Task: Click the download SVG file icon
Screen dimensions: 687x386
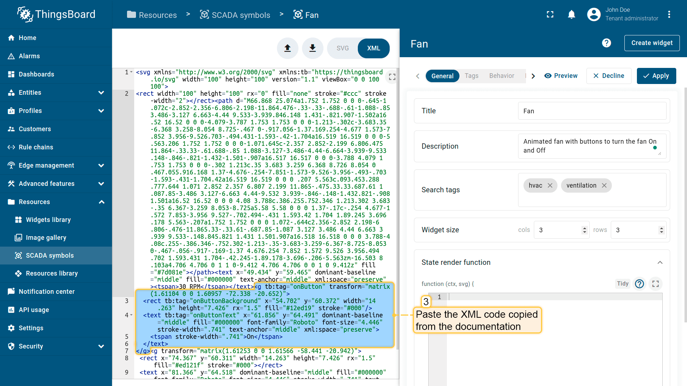Action: 312,48
